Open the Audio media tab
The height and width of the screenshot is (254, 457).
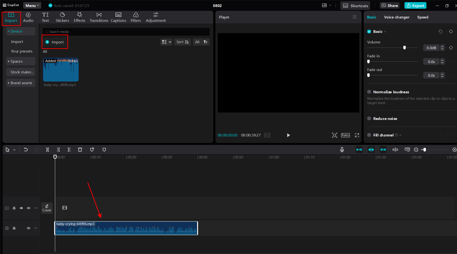coord(28,17)
